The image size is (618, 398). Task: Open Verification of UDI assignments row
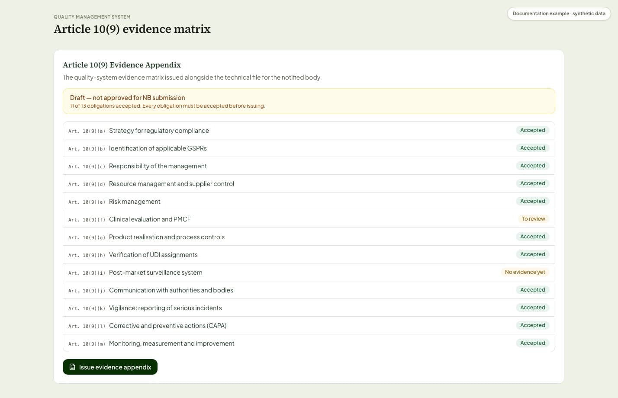coord(309,254)
